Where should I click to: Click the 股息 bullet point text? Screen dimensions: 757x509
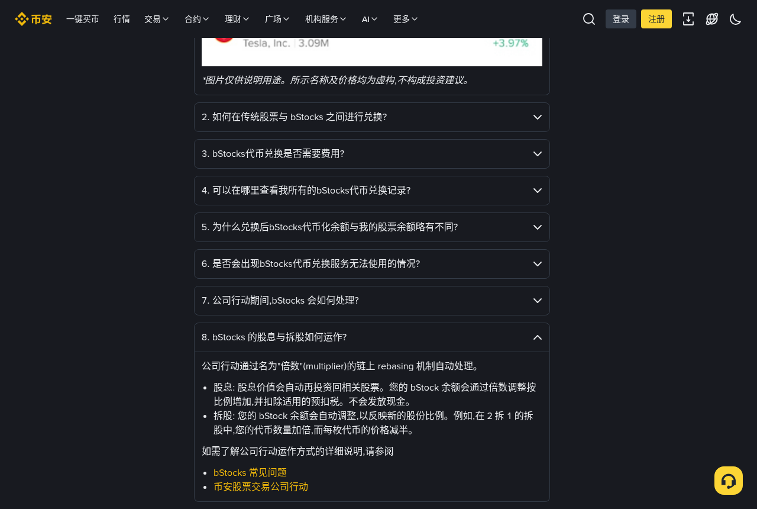click(x=375, y=394)
